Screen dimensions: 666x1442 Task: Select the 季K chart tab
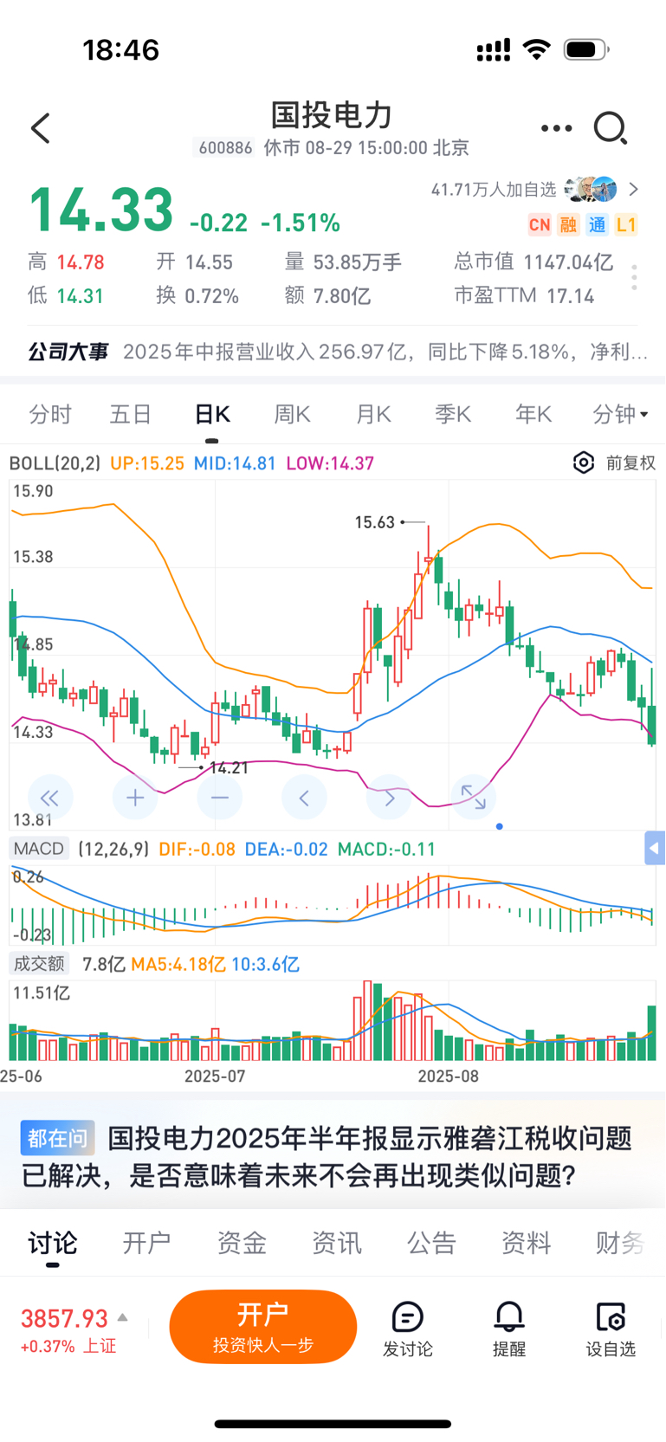454,414
